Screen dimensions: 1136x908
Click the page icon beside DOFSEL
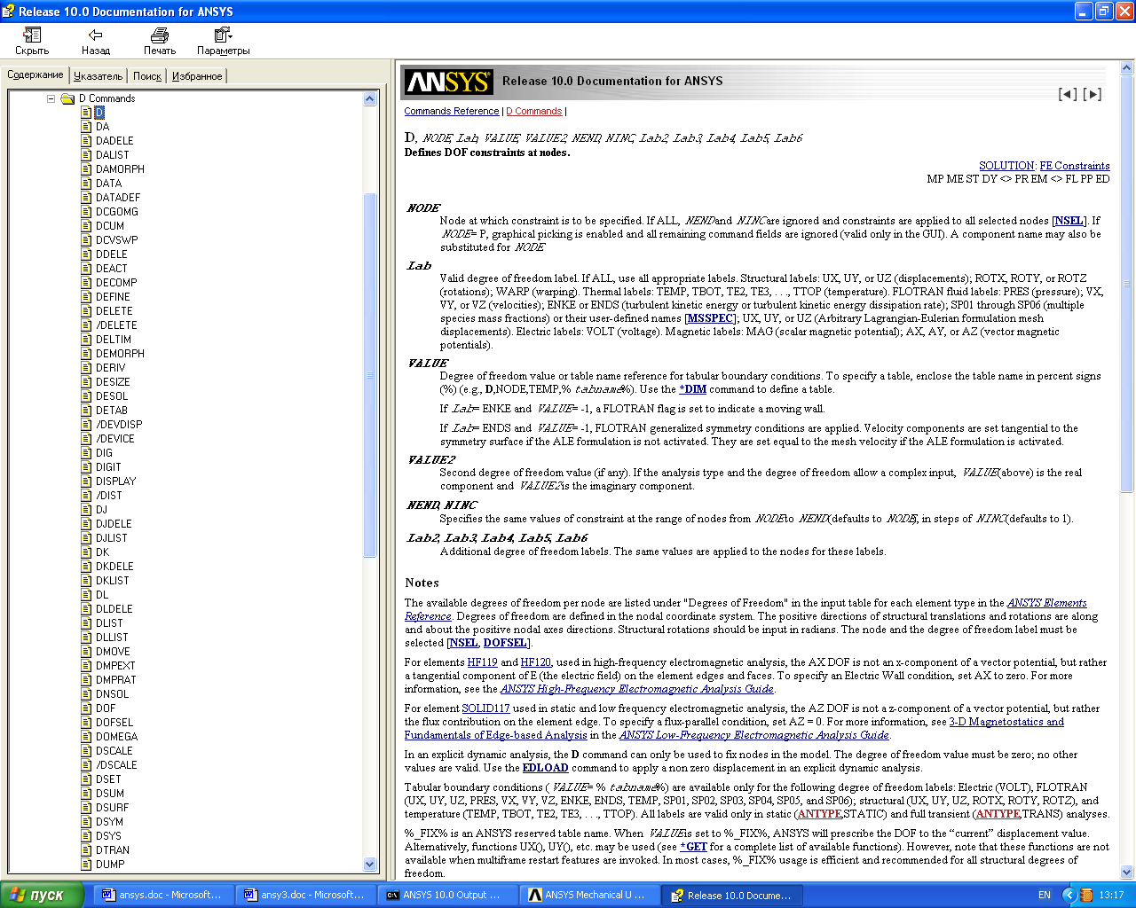(x=86, y=723)
